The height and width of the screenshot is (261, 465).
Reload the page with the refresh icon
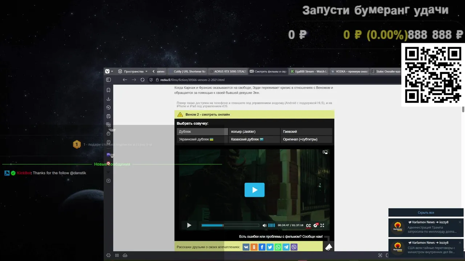coord(142,80)
